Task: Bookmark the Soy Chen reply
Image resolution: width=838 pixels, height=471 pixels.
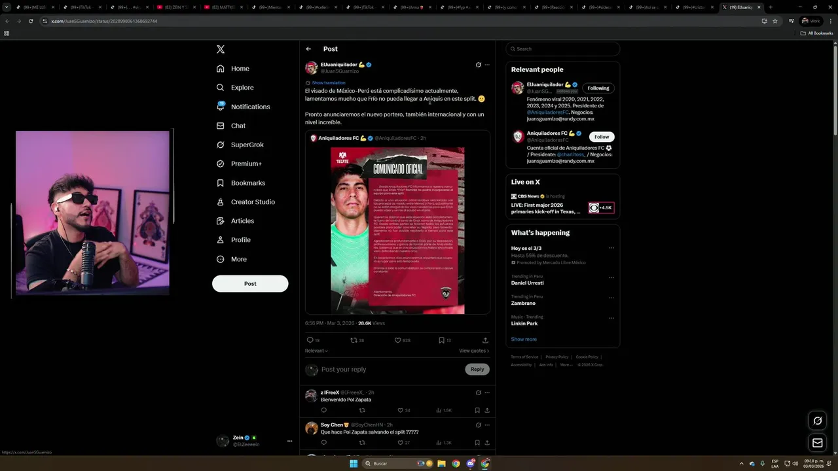Action: [477, 443]
